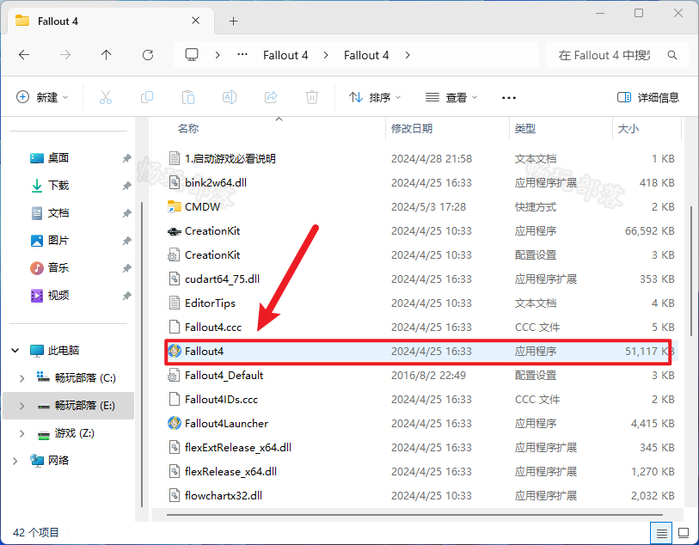This screenshot has height=545, width=699.
Task: Switch to details list view icon
Action: tap(661, 532)
